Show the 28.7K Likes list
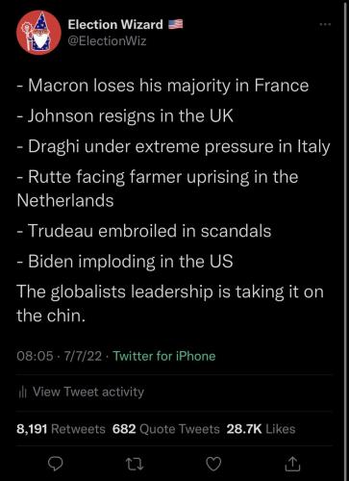Image resolution: width=349 pixels, height=481 pixels. 261,429
